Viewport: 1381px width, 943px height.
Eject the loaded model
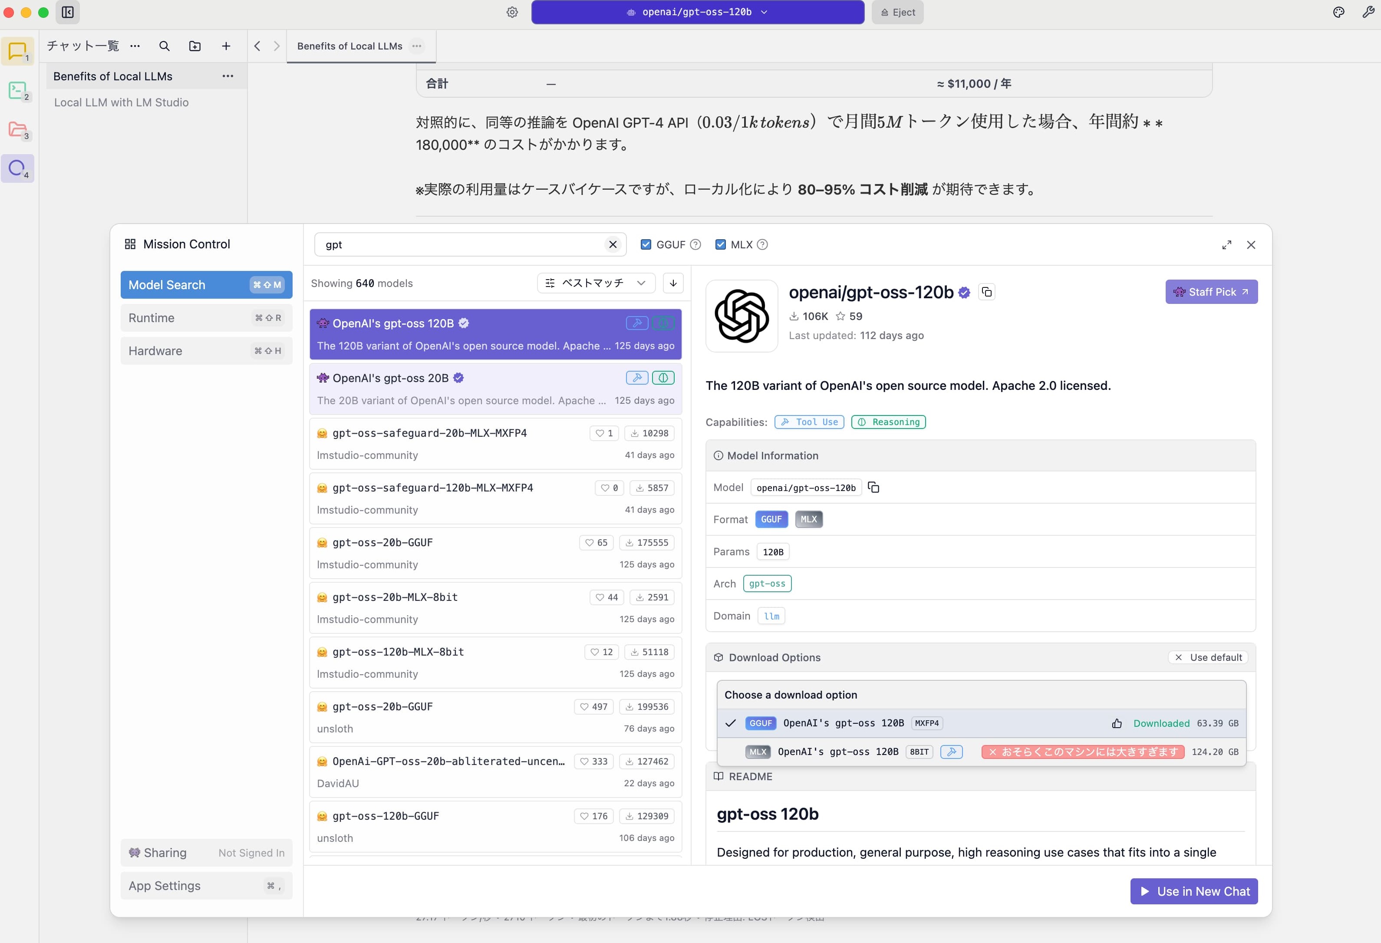[897, 13]
